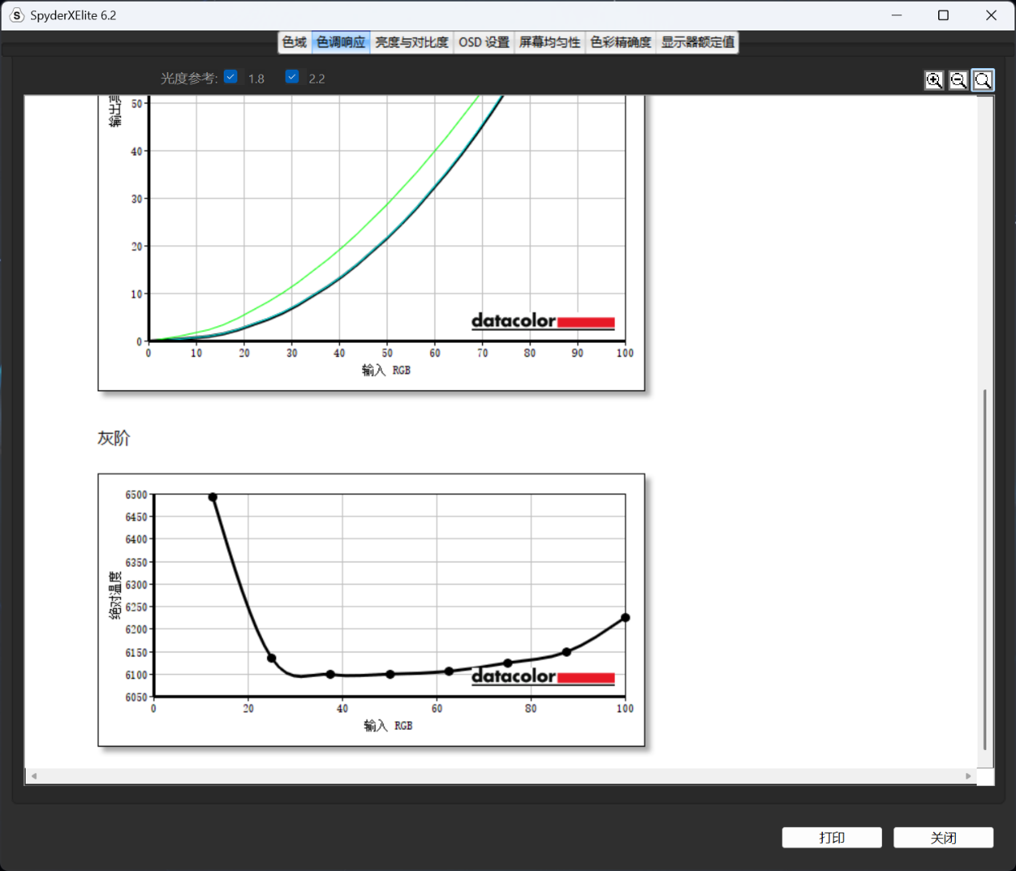Image resolution: width=1016 pixels, height=871 pixels.
Task: Click the zoom in magnifier icon
Action: (x=934, y=80)
